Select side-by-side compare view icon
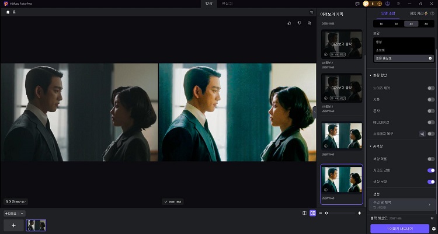The width and height of the screenshot is (438, 234). coord(312,213)
